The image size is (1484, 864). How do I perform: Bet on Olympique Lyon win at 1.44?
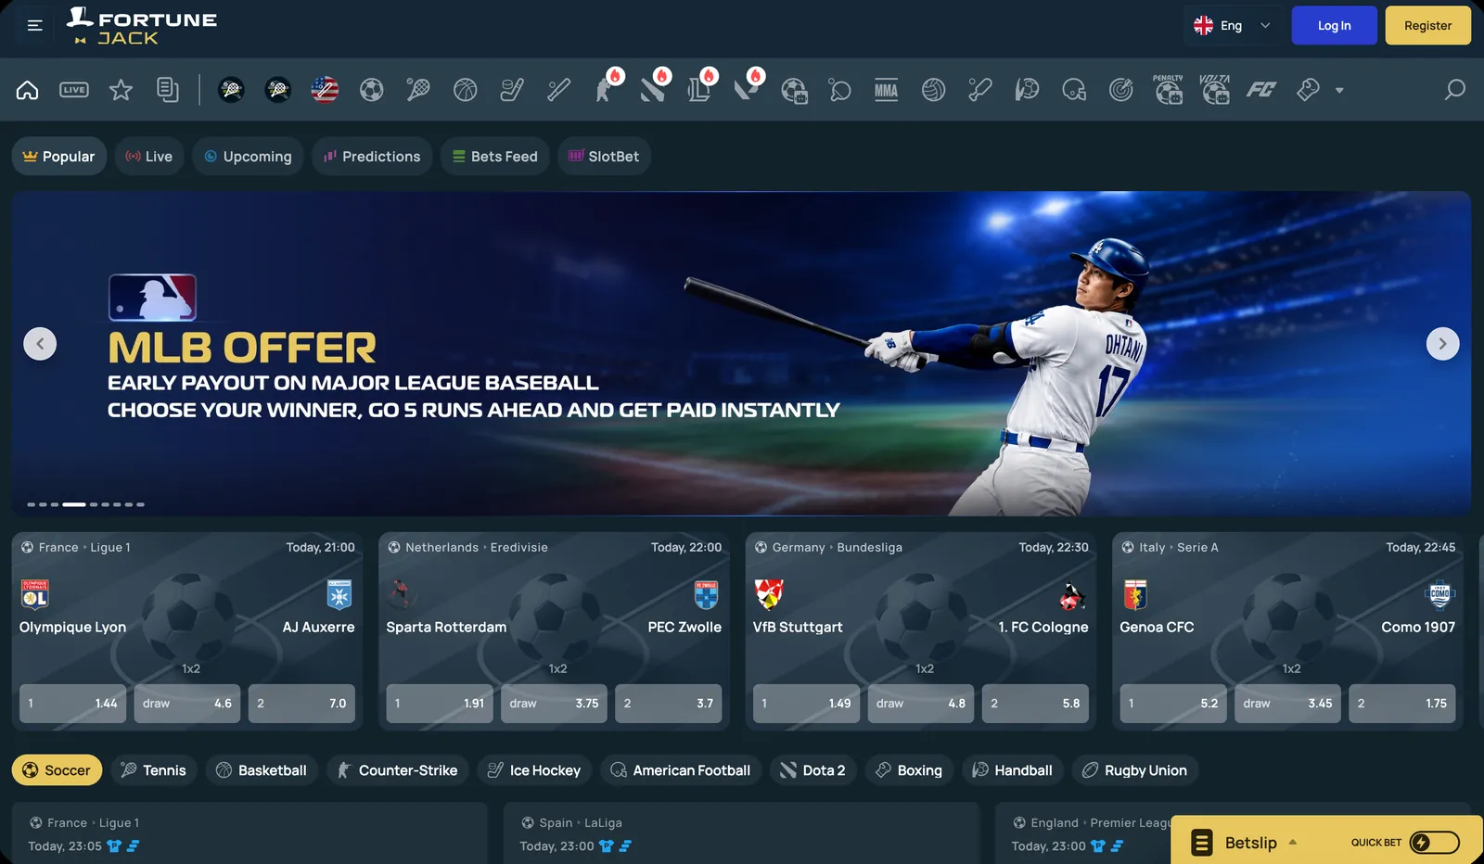(73, 704)
